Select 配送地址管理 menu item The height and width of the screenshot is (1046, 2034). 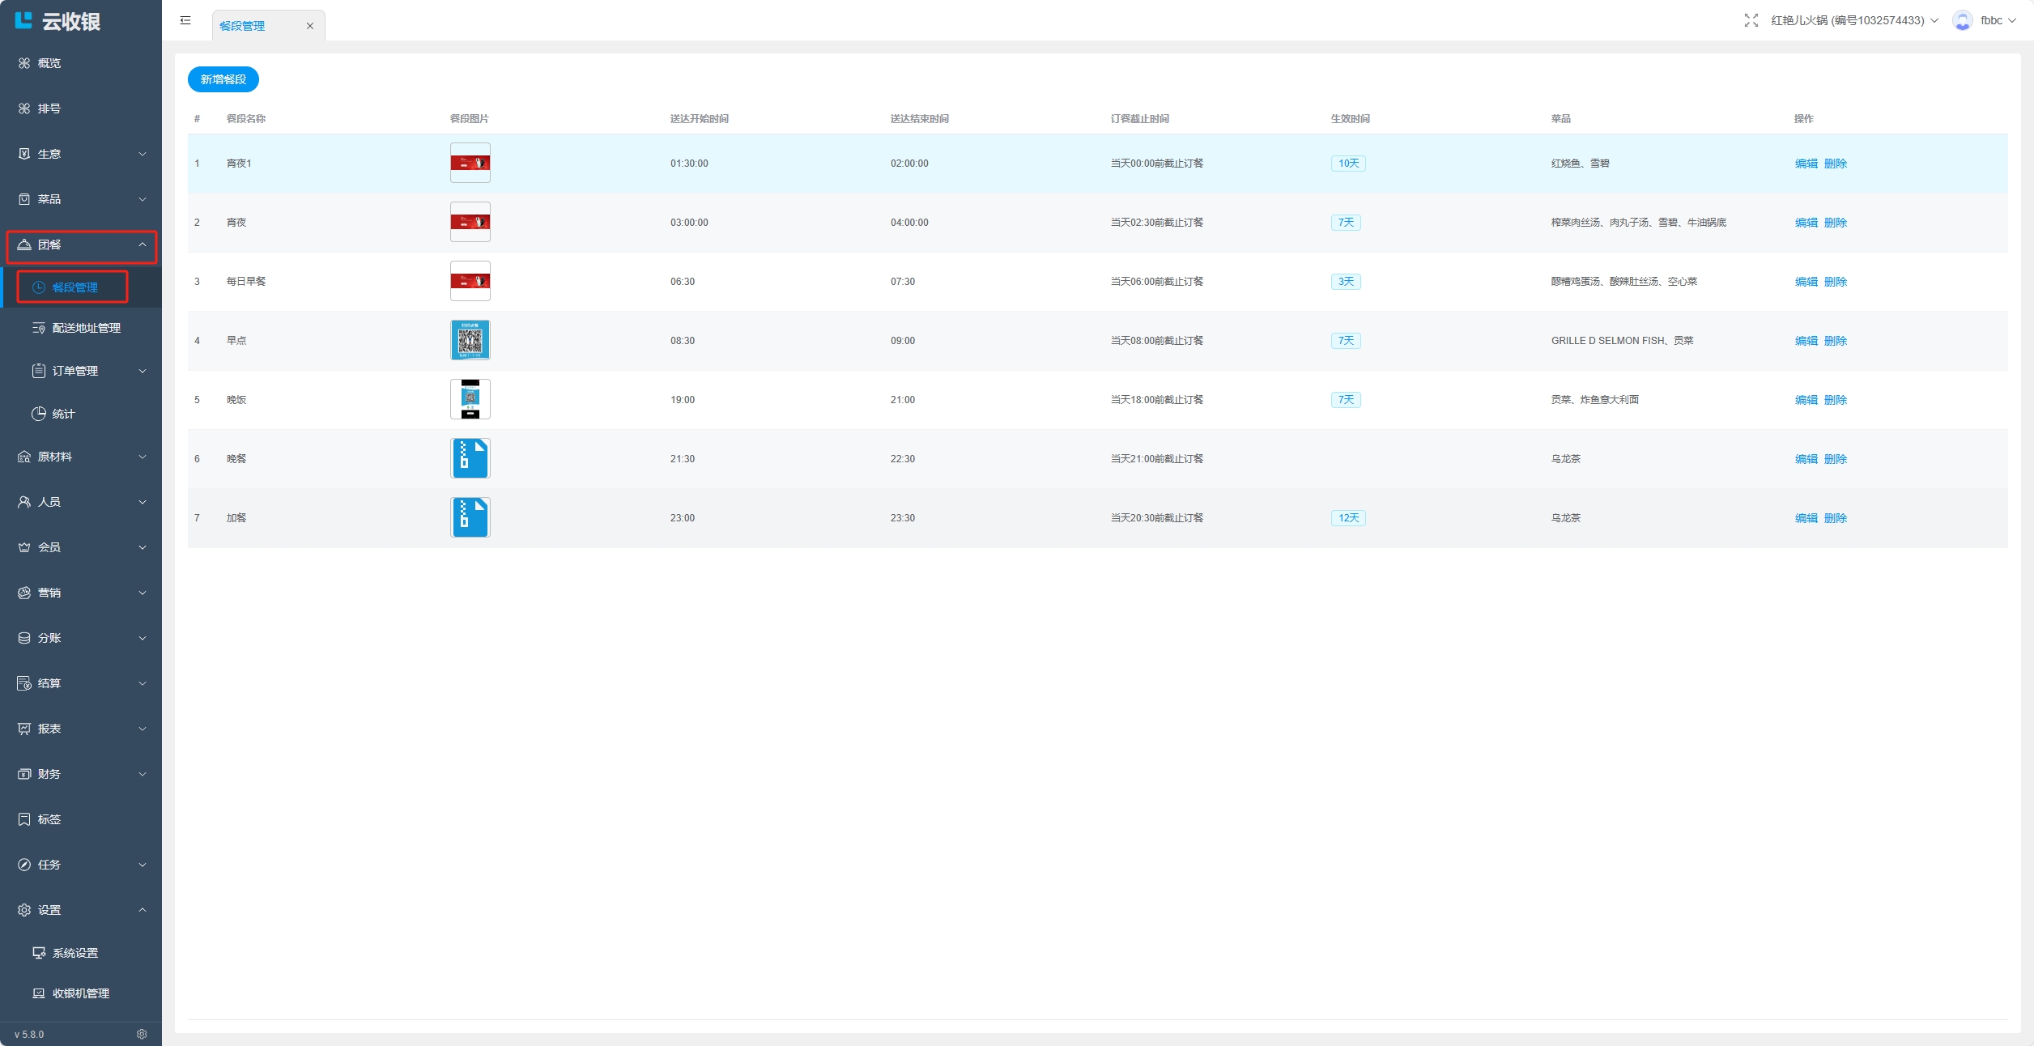(86, 328)
